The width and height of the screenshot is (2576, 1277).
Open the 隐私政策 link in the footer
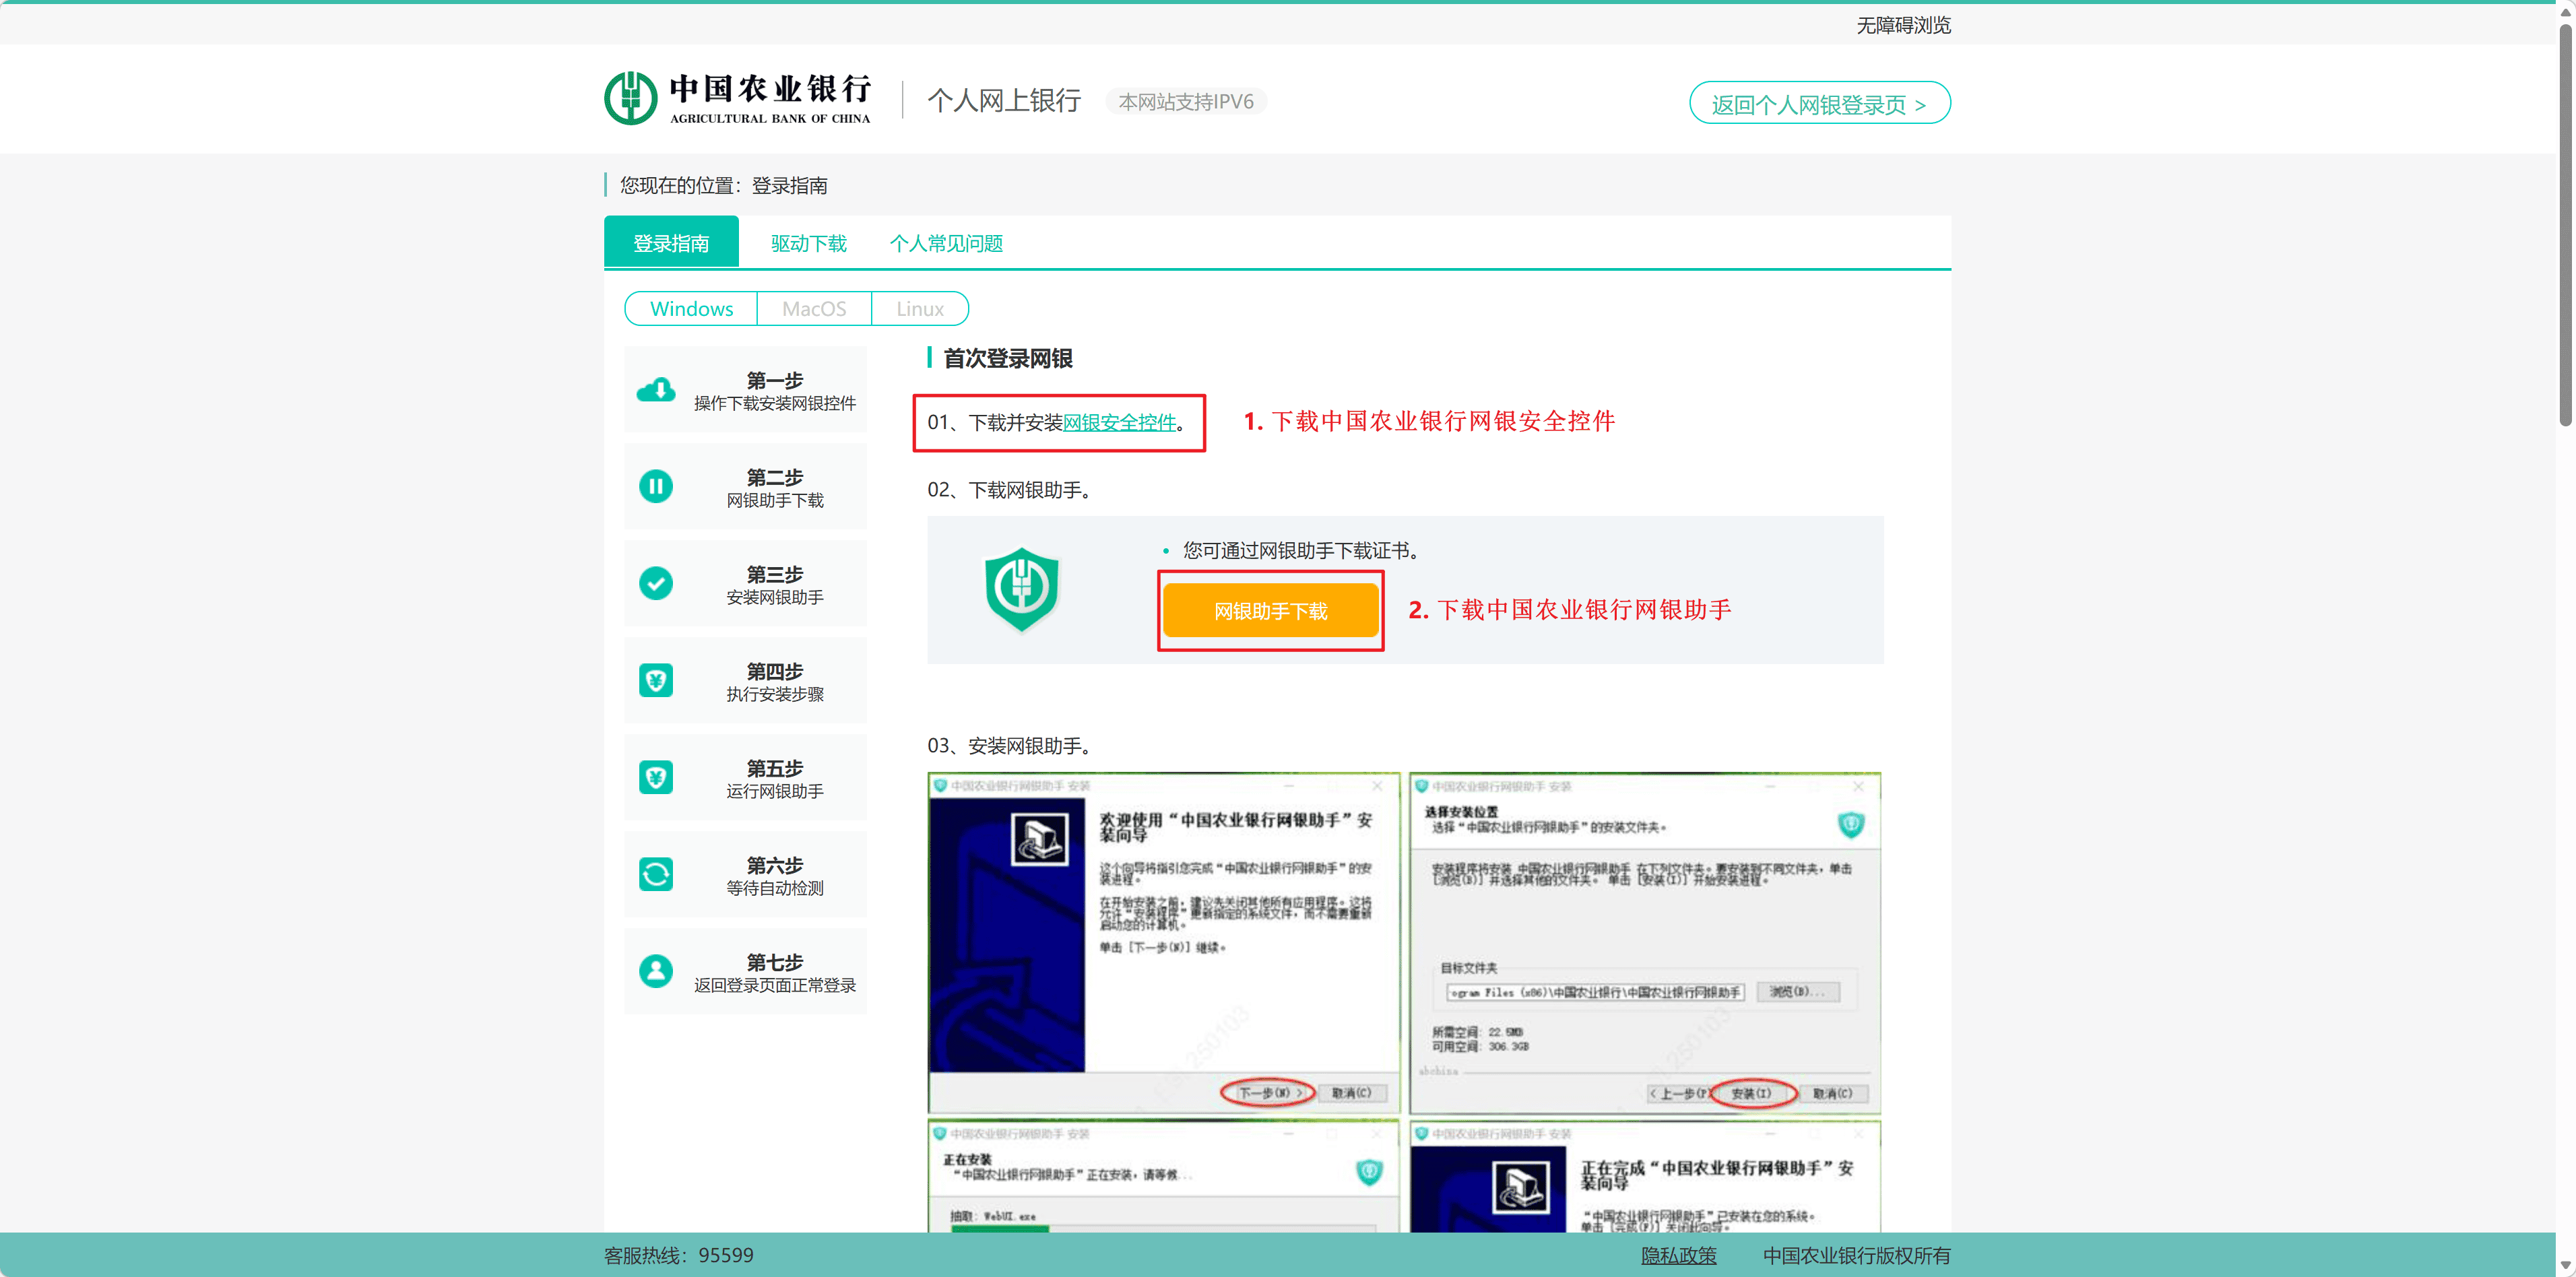click(1678, 1255)
